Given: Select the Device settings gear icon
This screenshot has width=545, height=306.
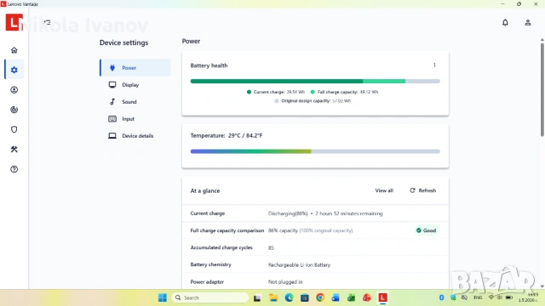Looking at the screenshot, I should pyautogui.click(x=14, y=70).
